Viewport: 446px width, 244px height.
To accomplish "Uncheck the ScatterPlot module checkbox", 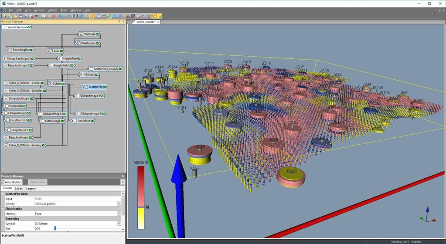I will pos(86,87).
